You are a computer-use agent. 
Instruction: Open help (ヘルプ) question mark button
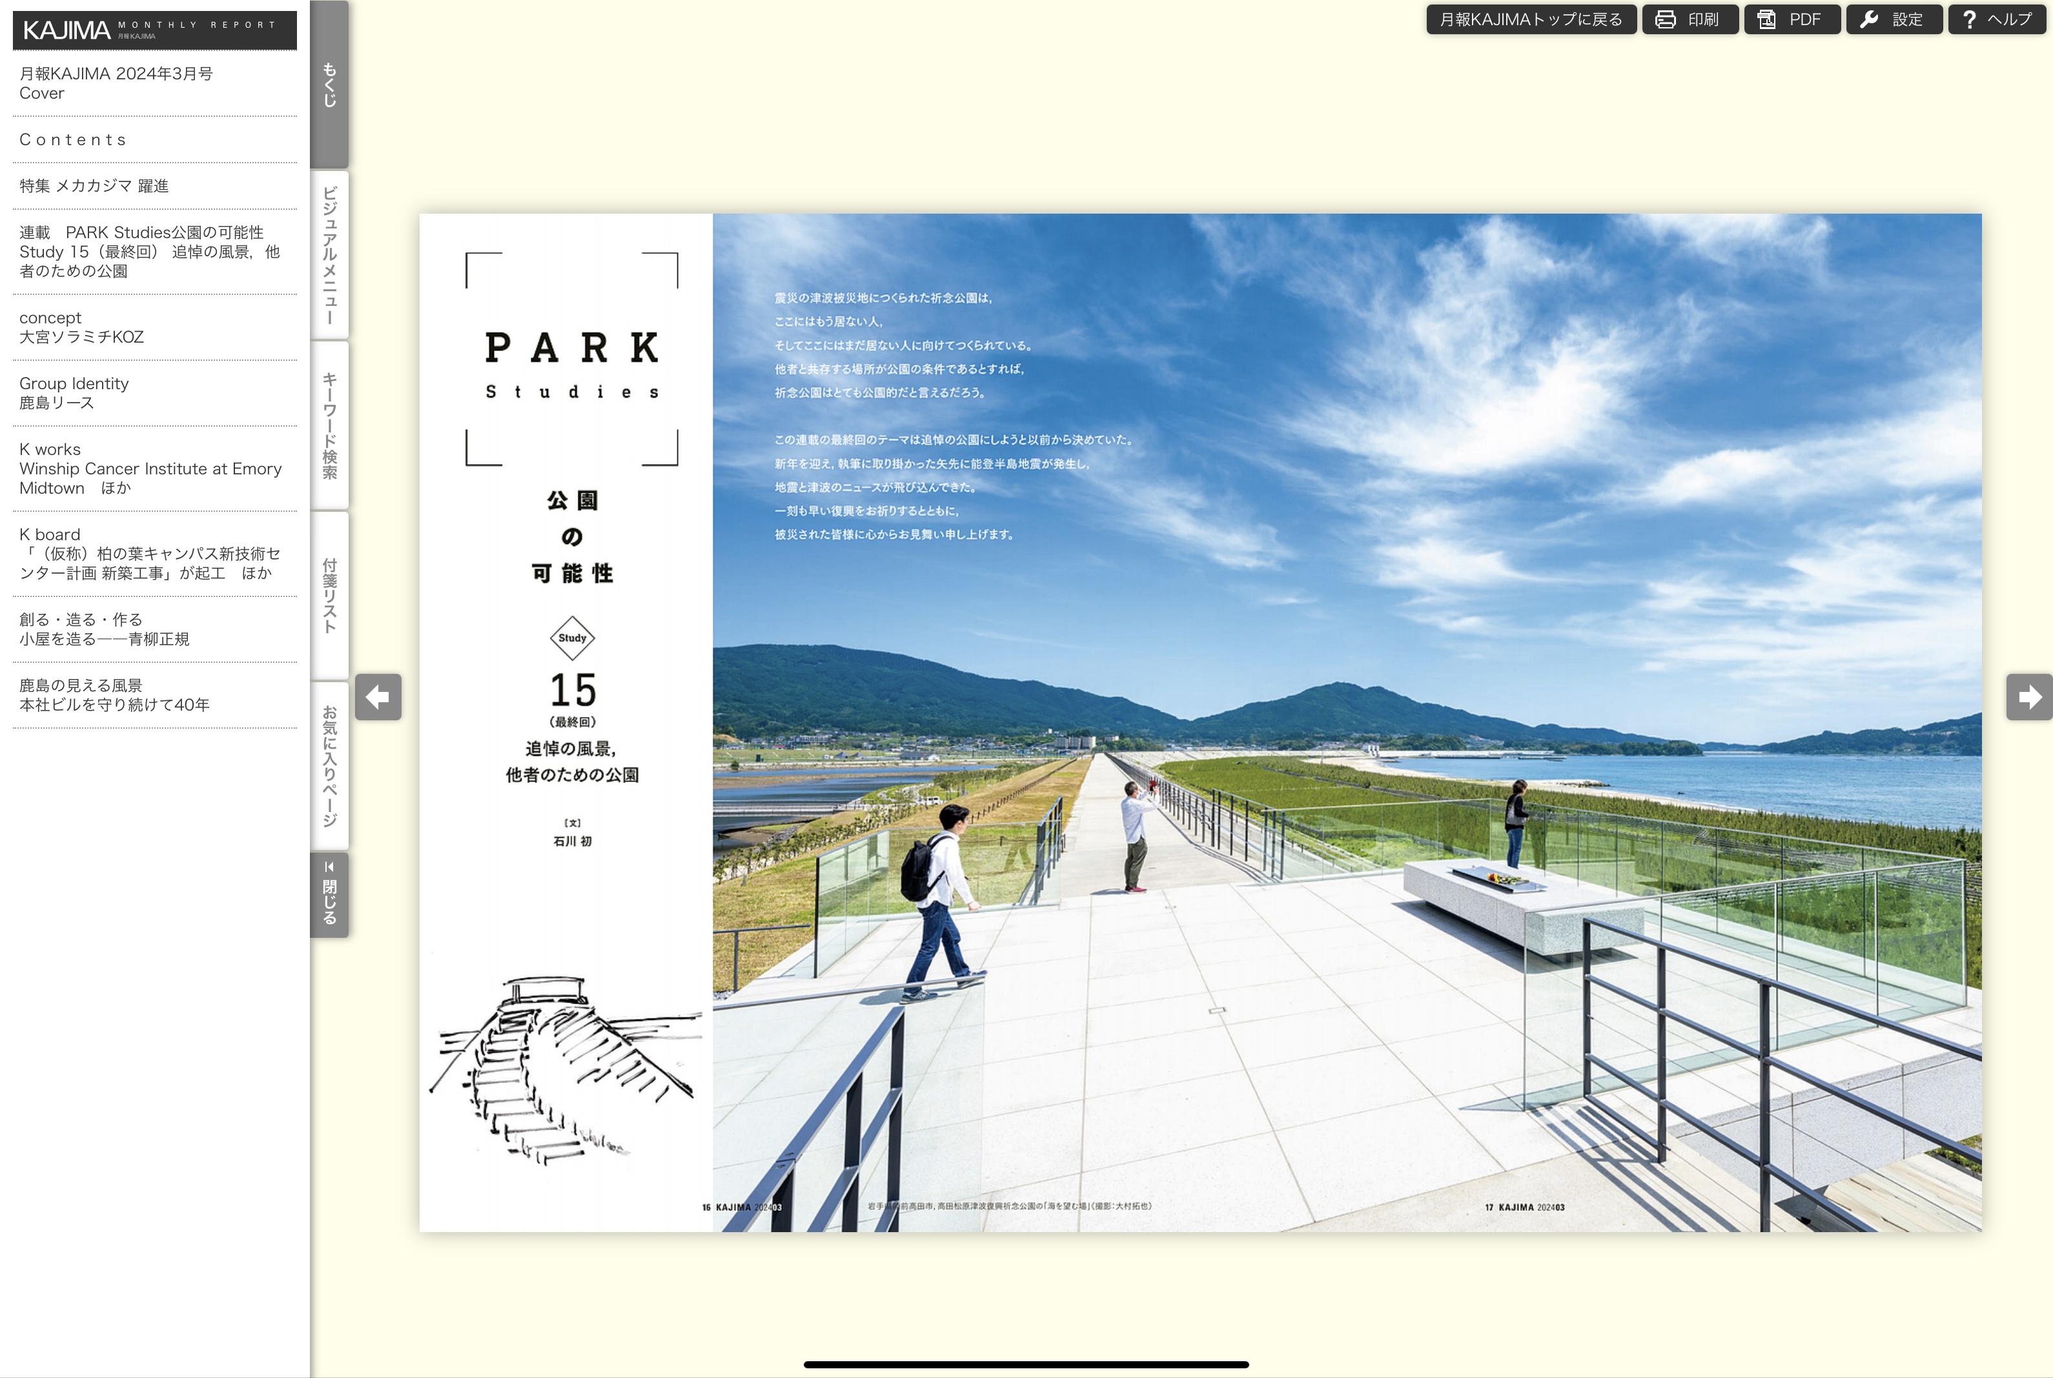(1997, 19)
